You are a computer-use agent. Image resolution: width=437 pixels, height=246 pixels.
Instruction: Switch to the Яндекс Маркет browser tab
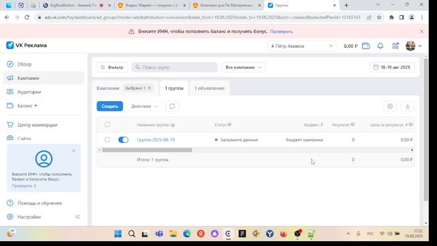tap(152, 5)
